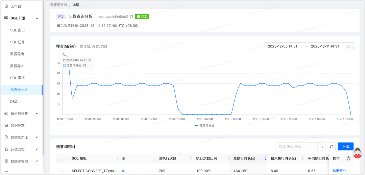Viewport: 365px width, 175px height.
Task: Toggle 慢查询分析 chart legend series
Action: 204,125
